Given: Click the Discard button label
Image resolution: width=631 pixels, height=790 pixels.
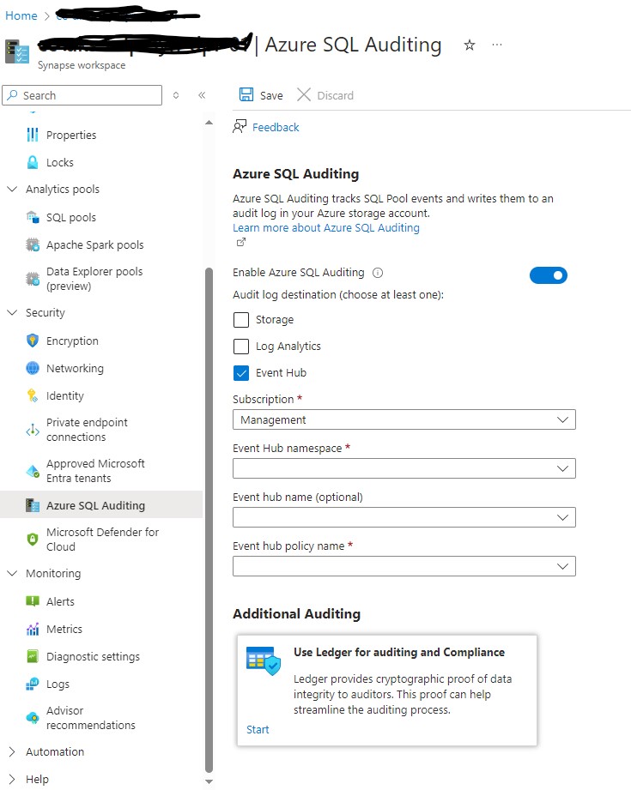Looking at the screenshot, I should point(335,96).
